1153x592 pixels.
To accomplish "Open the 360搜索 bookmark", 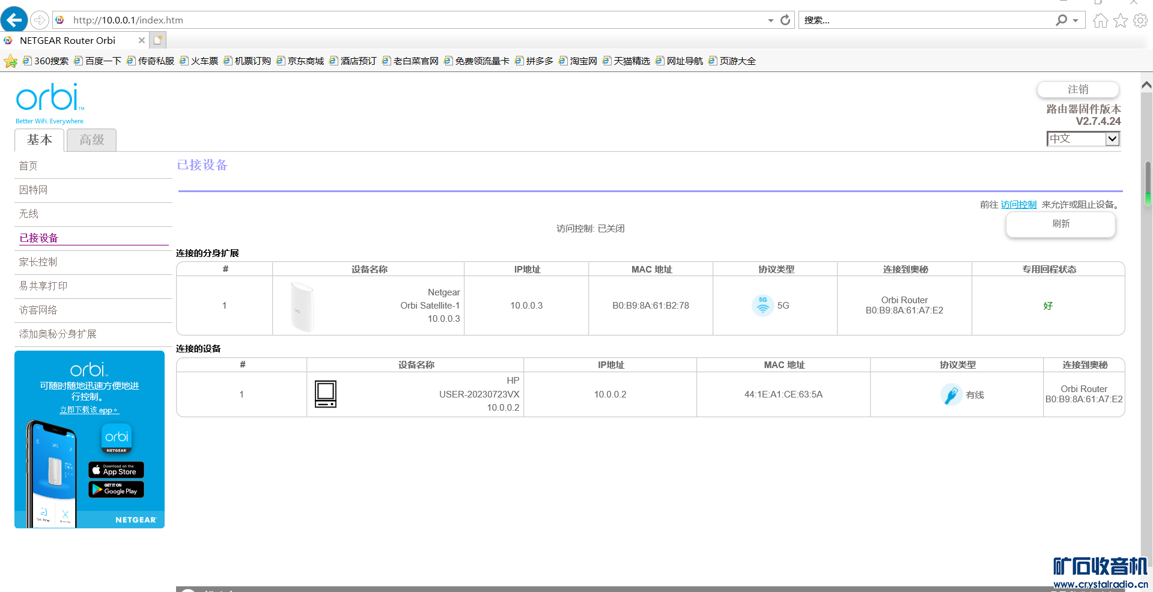I will pyautogui.click(x=46, y=61).
